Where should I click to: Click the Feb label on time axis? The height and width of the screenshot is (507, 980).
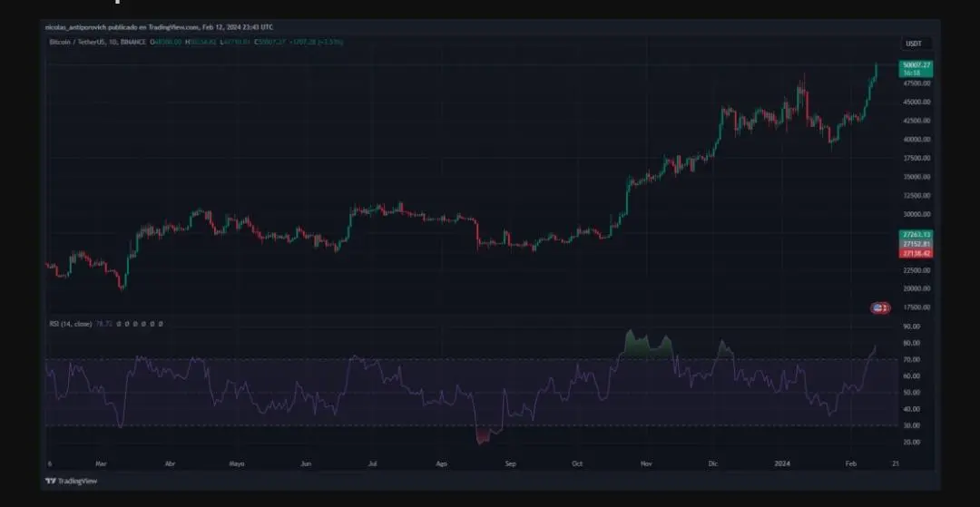point(850,463)
